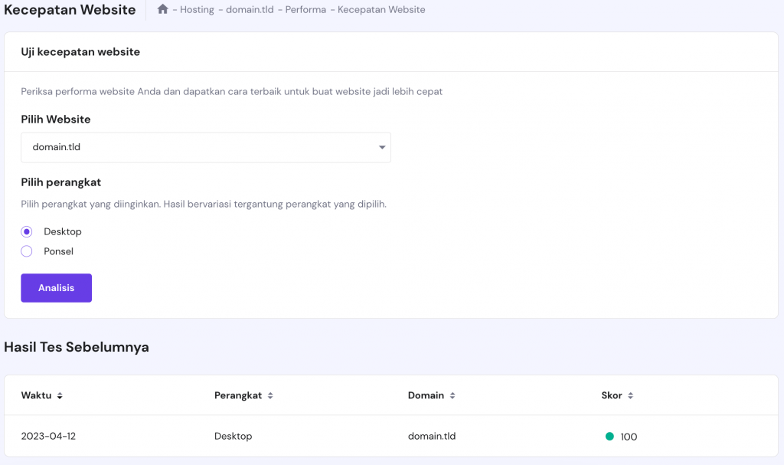Open Hosting in the breadcrumb

click(197, 10)
